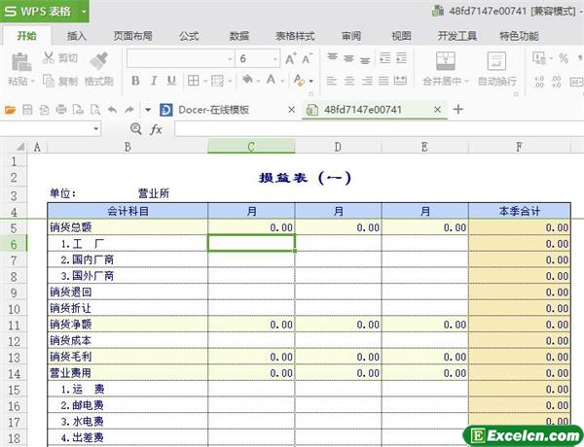The height and width of the screenshot is (447, 584).
Task: Click the decrease decimal places icon
Action: [556, 82]
